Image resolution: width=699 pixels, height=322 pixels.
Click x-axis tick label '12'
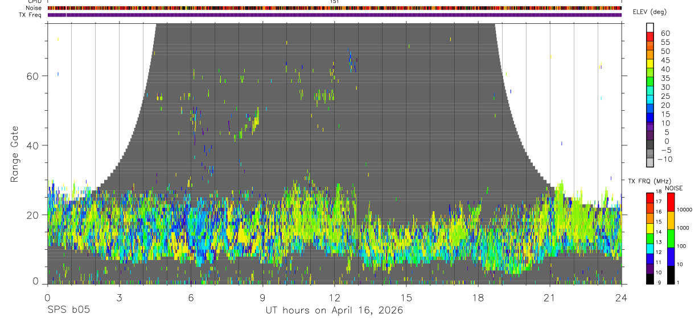tap(334, 297)
